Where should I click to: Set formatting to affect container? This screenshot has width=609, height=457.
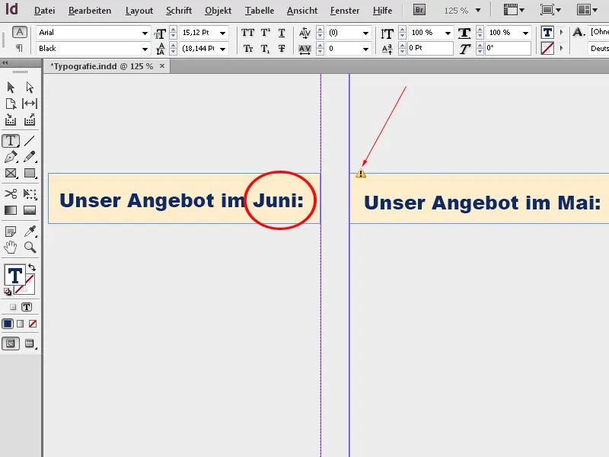13,307
